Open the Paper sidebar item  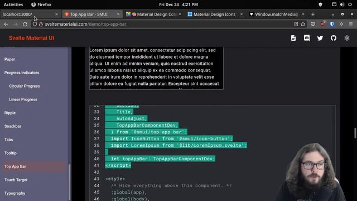[x=9, y=59]
